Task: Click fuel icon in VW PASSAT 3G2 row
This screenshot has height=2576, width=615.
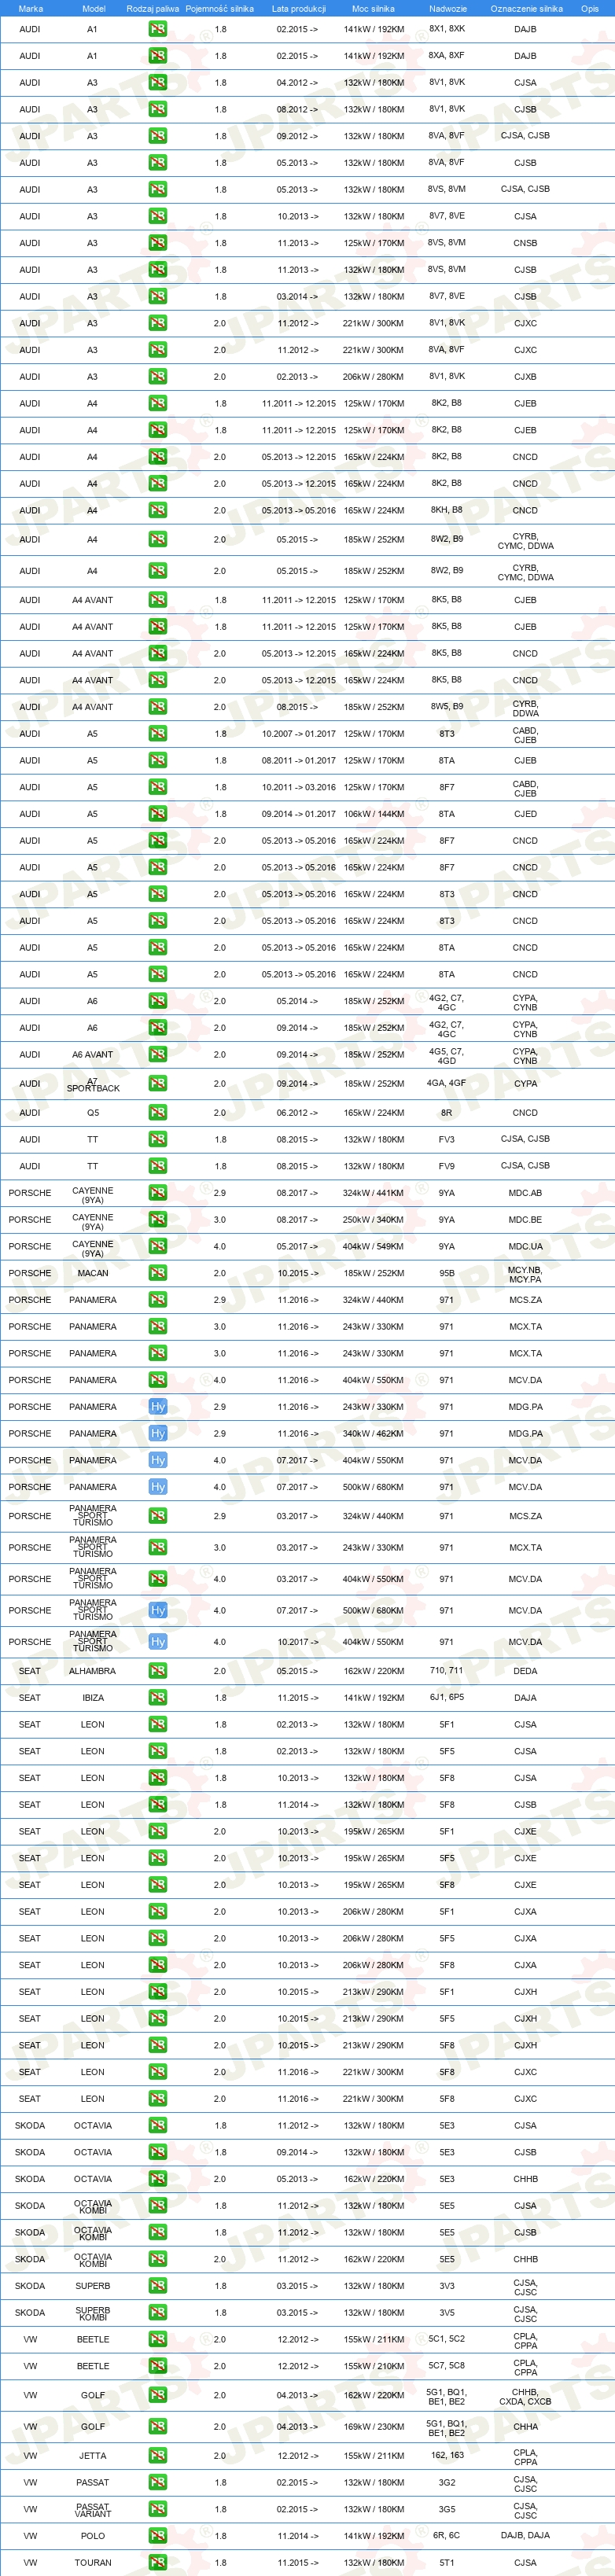Action: click(158, 2483)
